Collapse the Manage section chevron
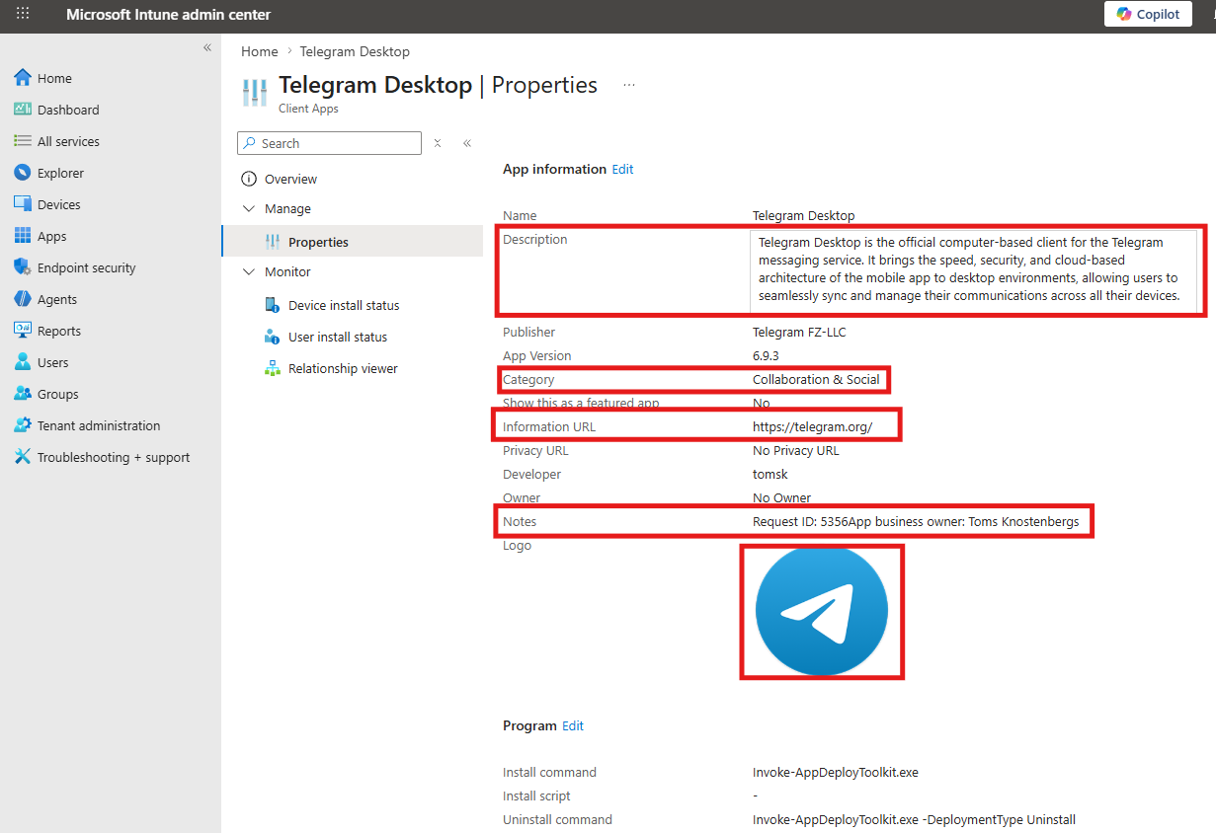 (248, 208)
